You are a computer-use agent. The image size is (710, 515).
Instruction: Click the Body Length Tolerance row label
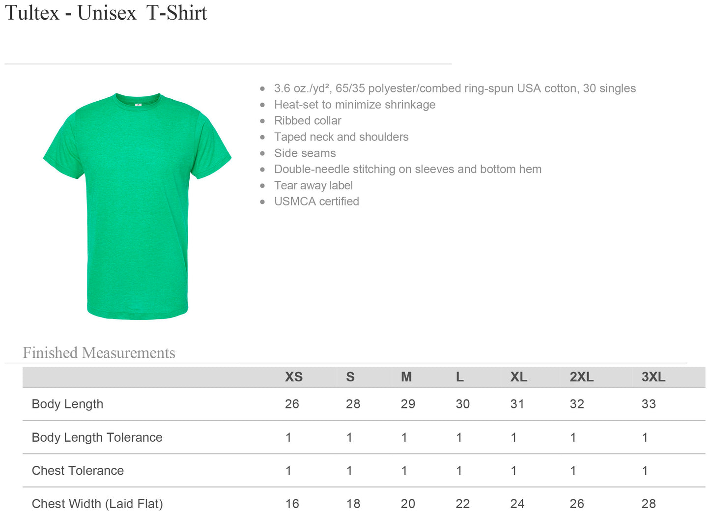click(97, 437)
